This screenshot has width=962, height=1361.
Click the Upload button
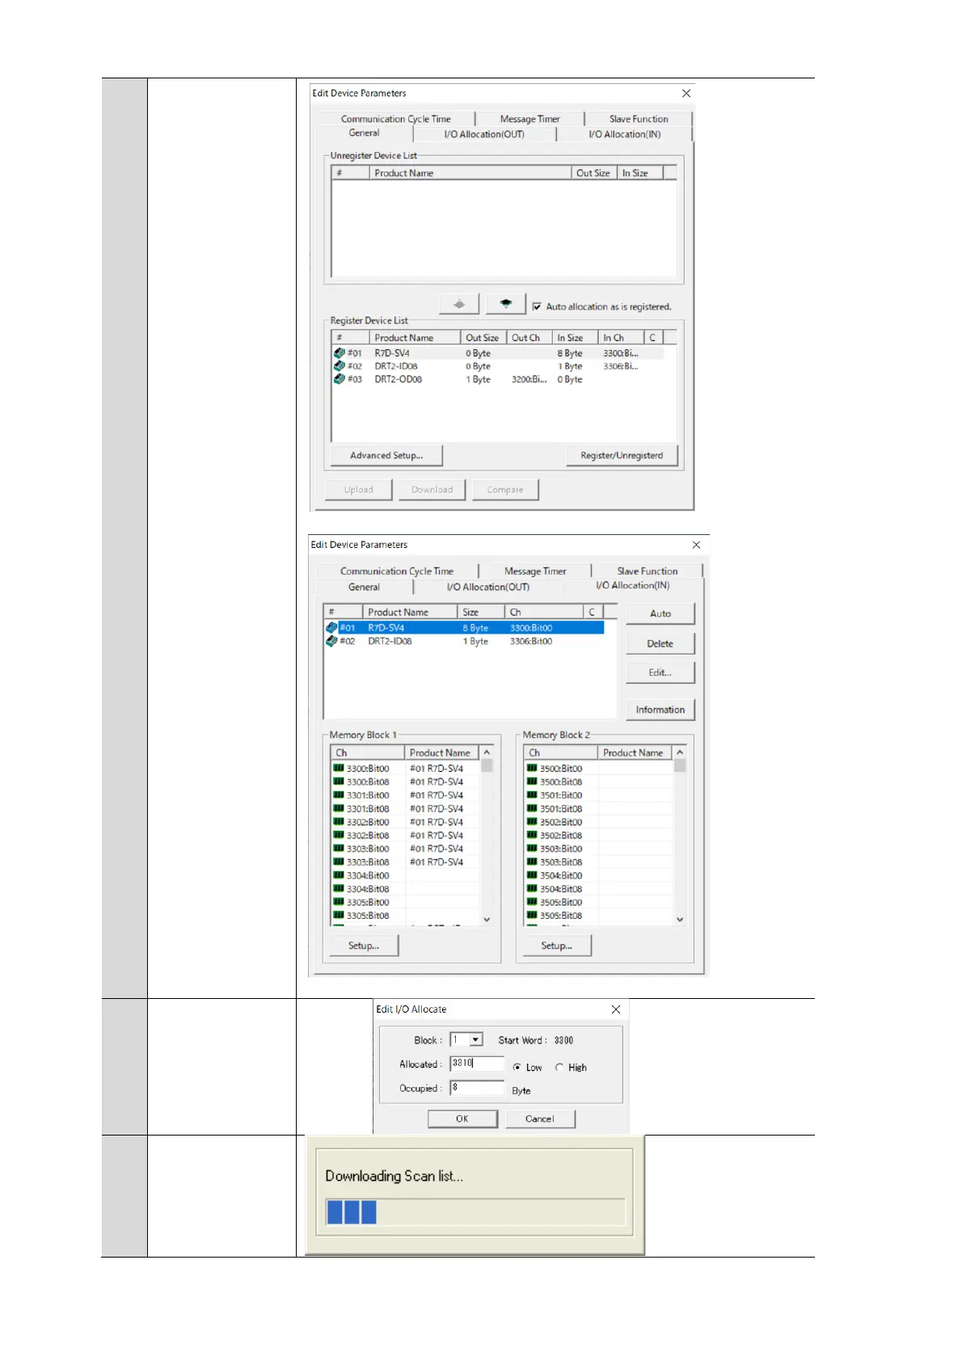pos(358,490)
